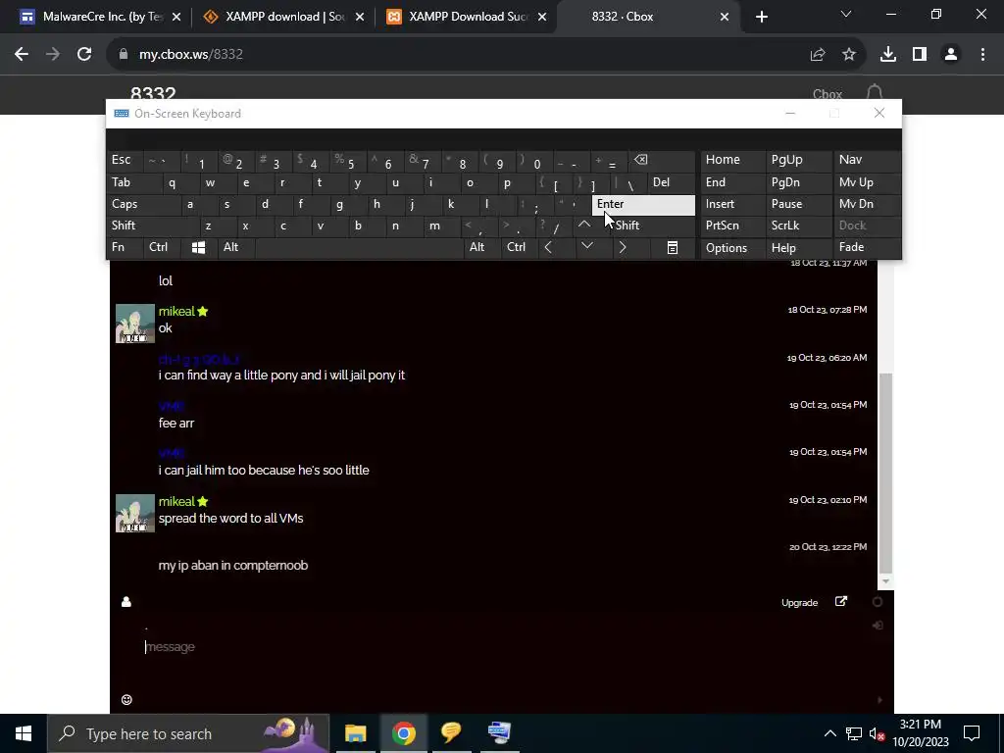Click the Enter key on keyboard
The height and width of the screenshot is (753, 1004).
643,204
